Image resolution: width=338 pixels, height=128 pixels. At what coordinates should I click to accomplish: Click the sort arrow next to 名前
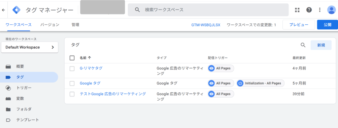[89, 58]
